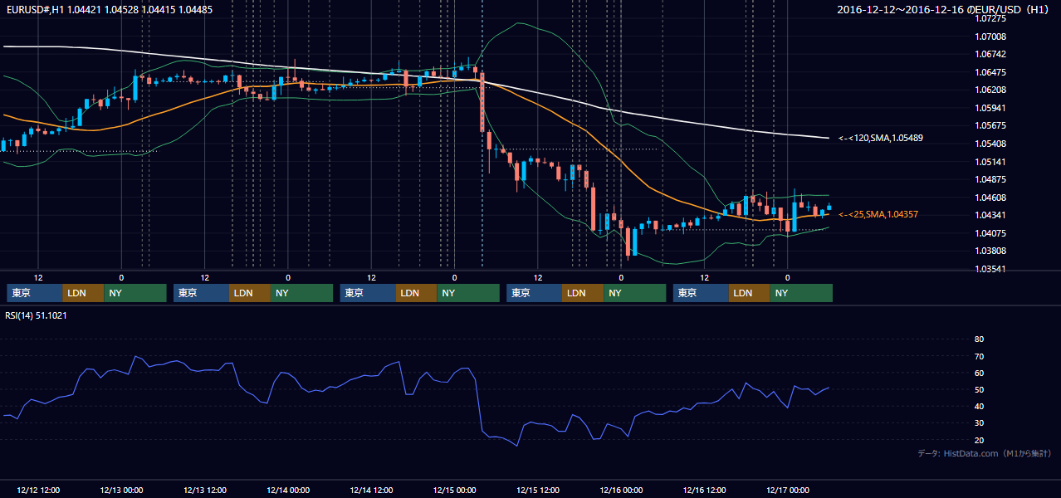Viewport: 1061px width, 498px height.
Task: Pick the 1.05675 price scale label
Action: [991, 126]
